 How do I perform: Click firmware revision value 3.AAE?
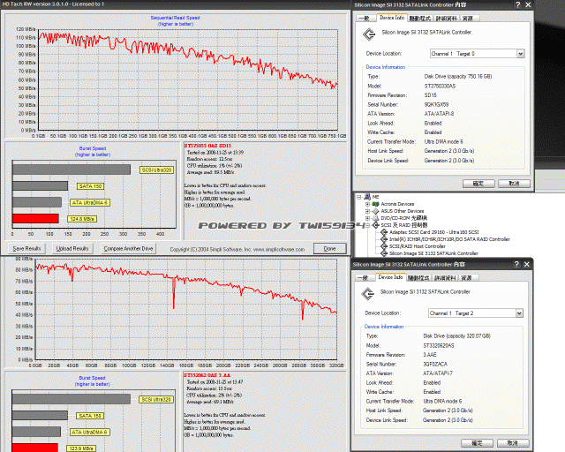click(430, 355)
